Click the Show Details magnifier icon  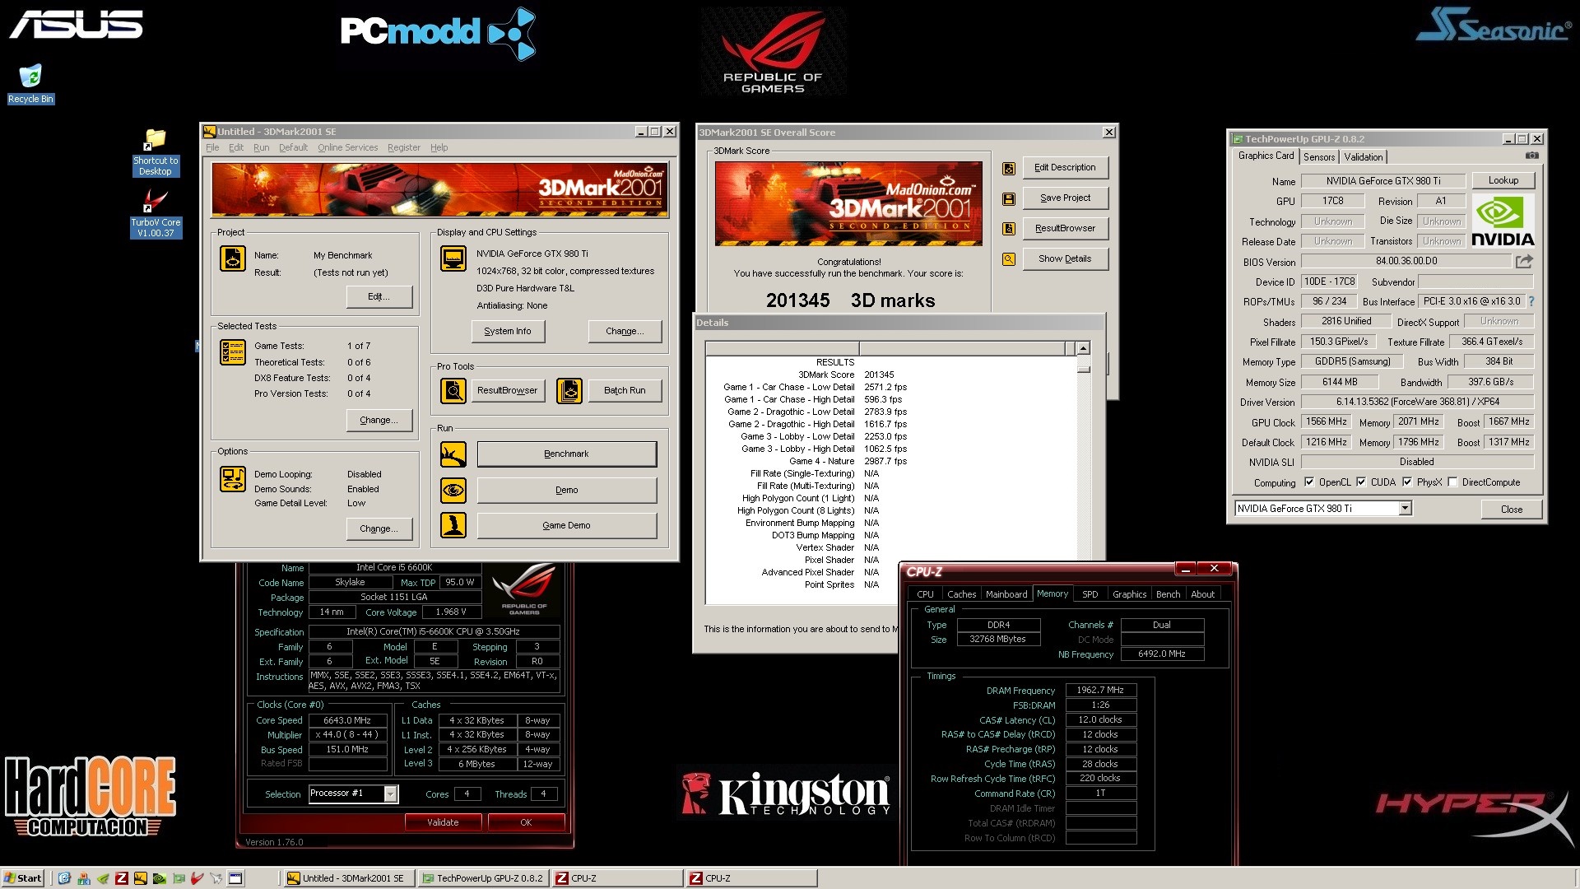click(1009, 259)
